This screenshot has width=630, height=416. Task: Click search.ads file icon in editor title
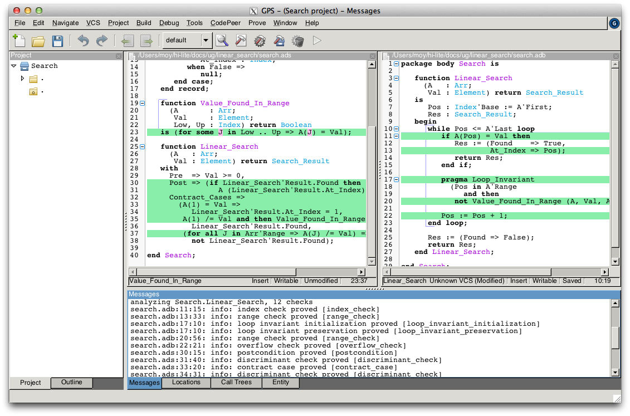(132, 56)
